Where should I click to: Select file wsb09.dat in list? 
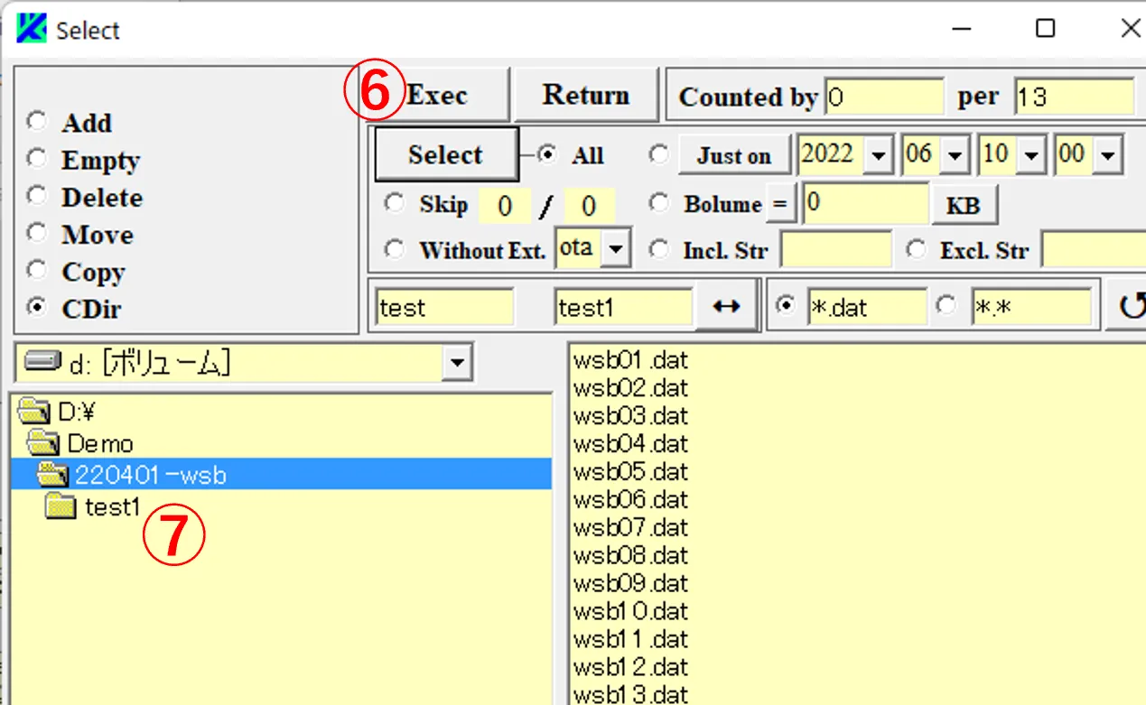(x=630, y=583)
